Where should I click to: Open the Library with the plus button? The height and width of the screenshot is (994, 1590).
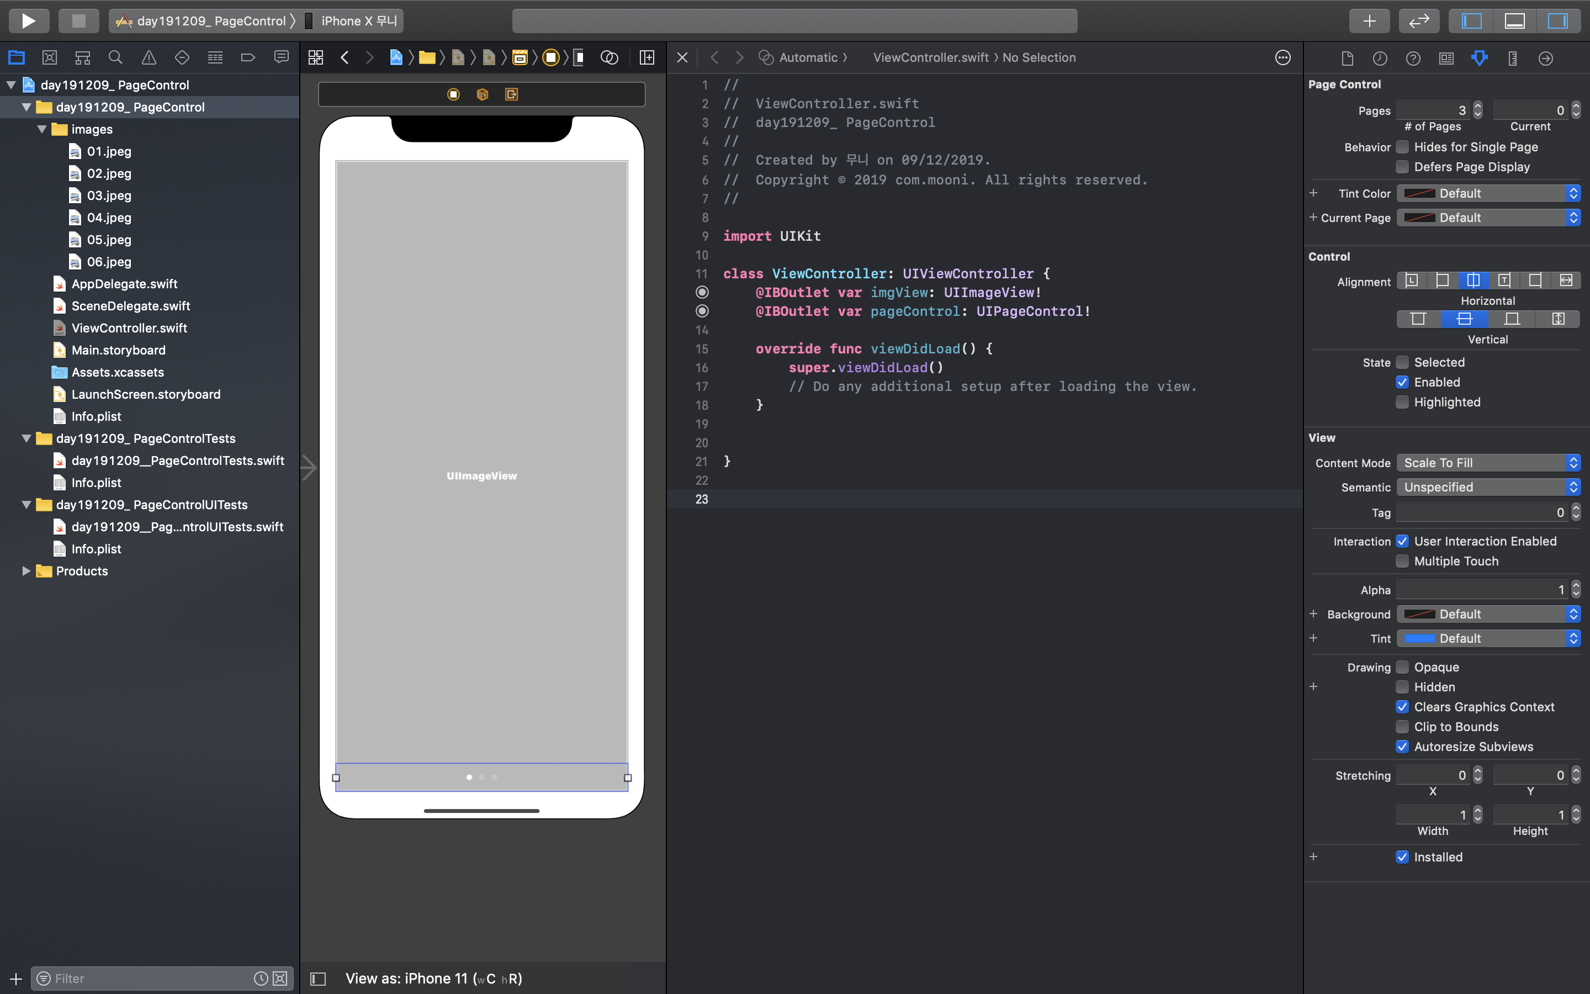[1369, 20]
